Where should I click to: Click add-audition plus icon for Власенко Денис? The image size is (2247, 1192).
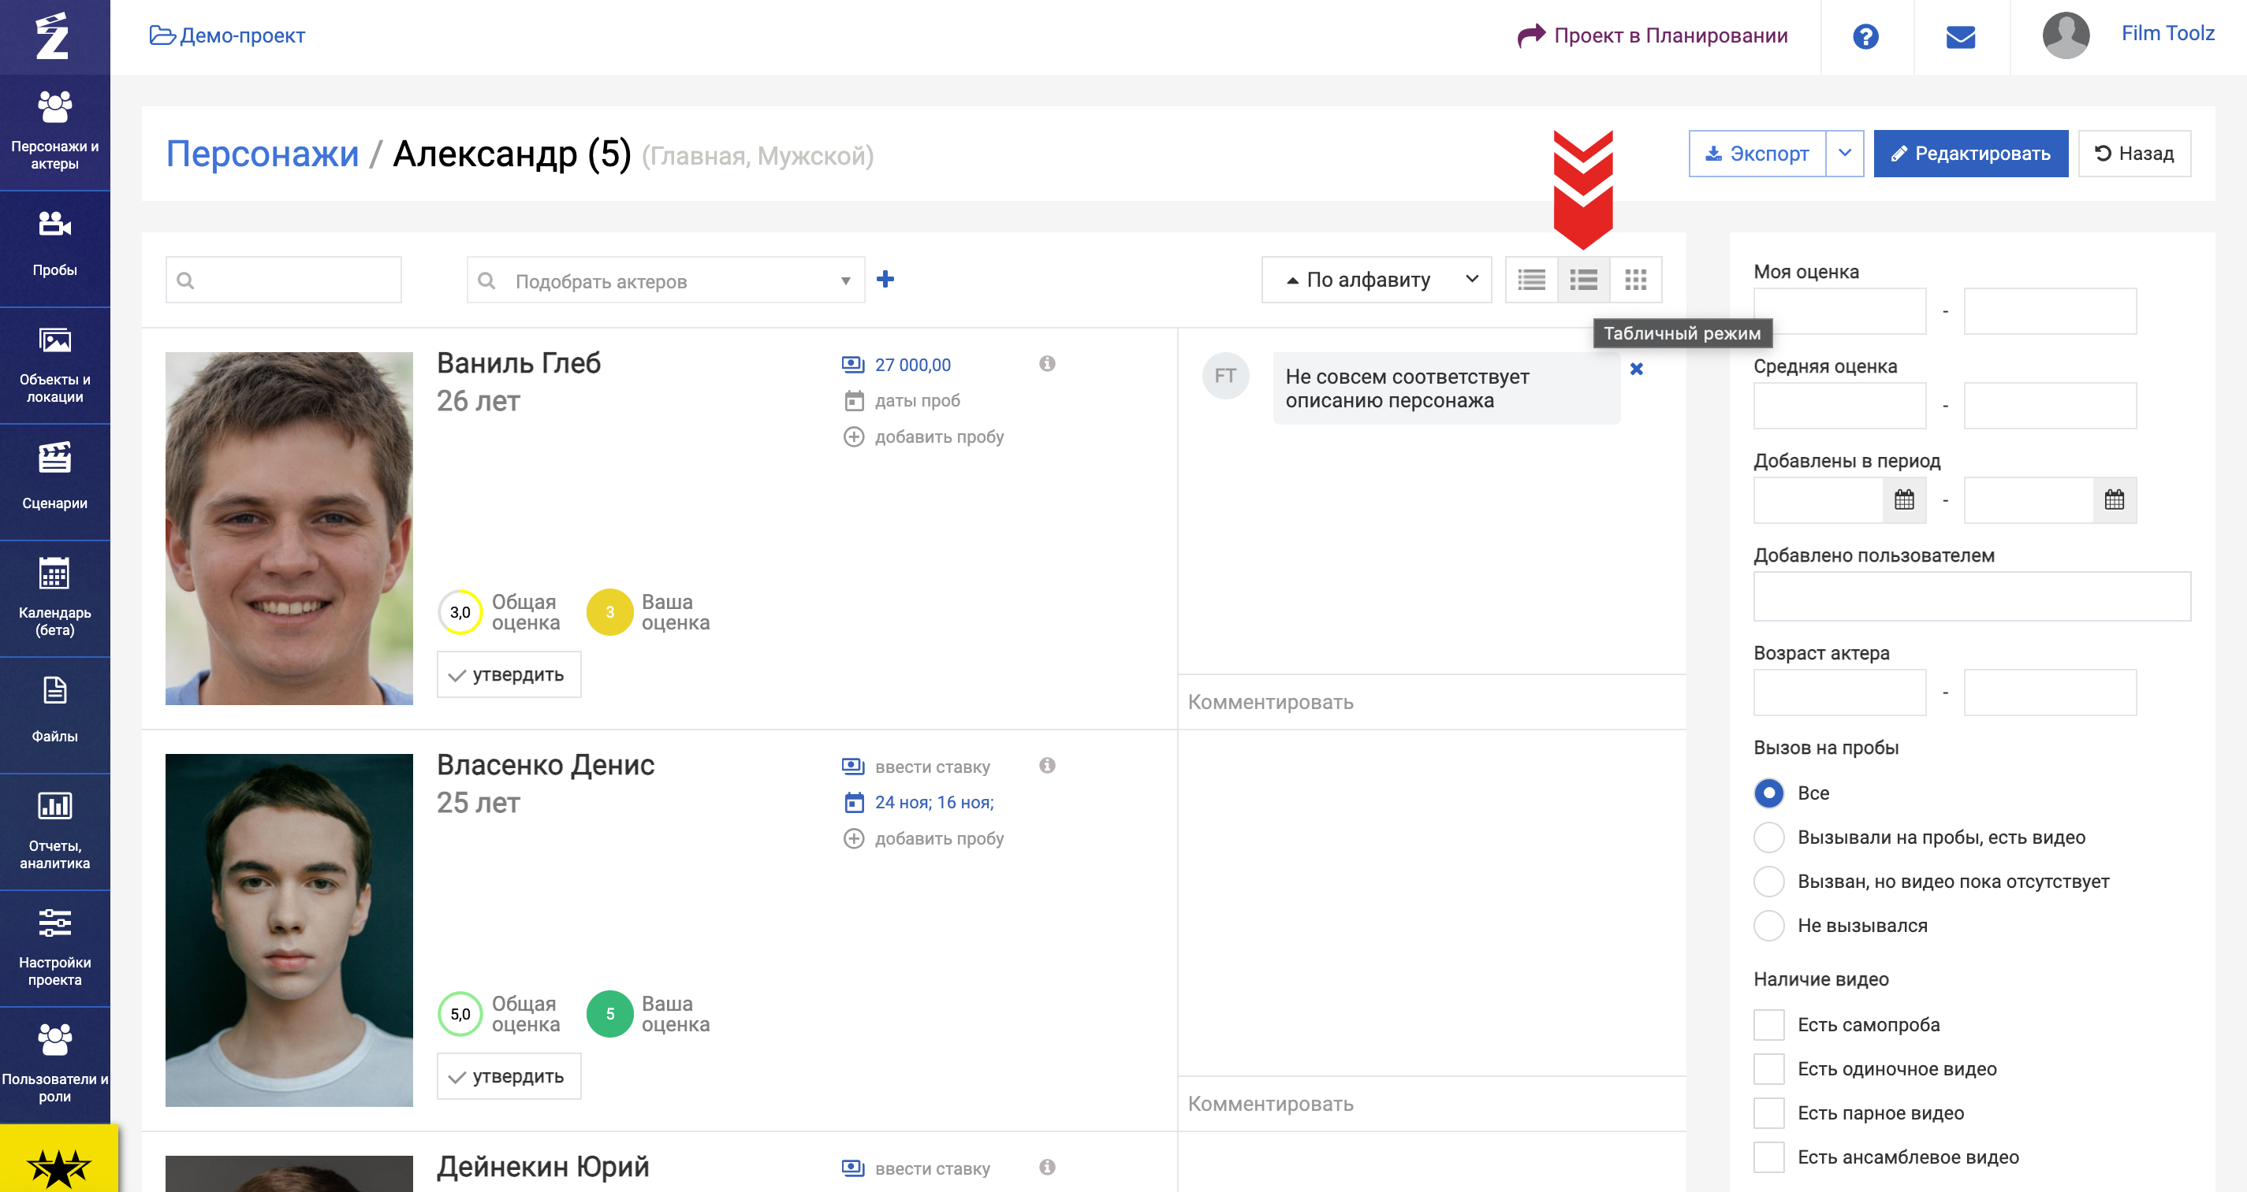[x=853, y=838]
